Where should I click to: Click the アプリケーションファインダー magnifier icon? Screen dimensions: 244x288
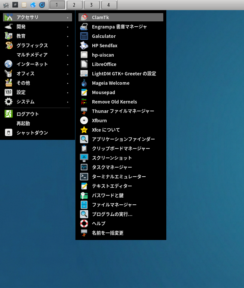coord(84,139)
